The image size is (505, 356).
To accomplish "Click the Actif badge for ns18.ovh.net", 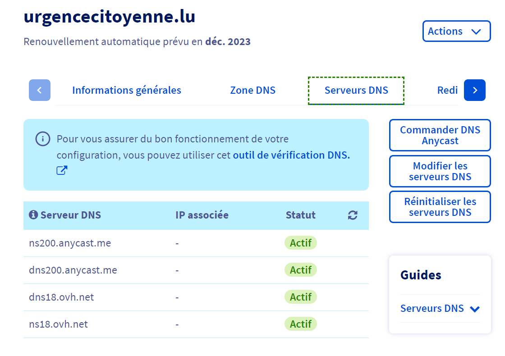I will 301,324.
